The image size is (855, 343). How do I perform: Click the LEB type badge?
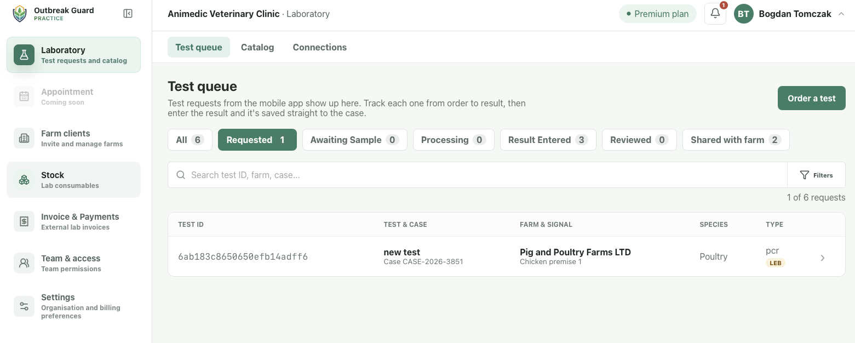click(x=775, y=263)
